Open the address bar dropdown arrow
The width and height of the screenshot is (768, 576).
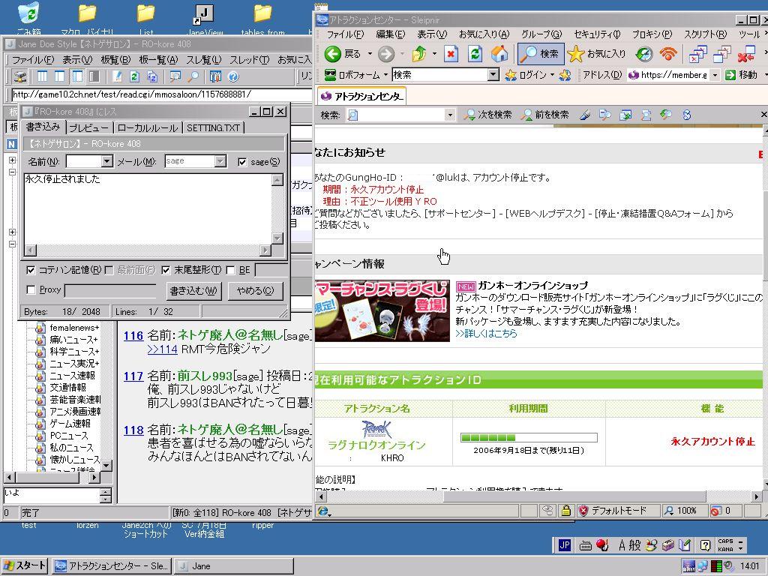(715, 75)
